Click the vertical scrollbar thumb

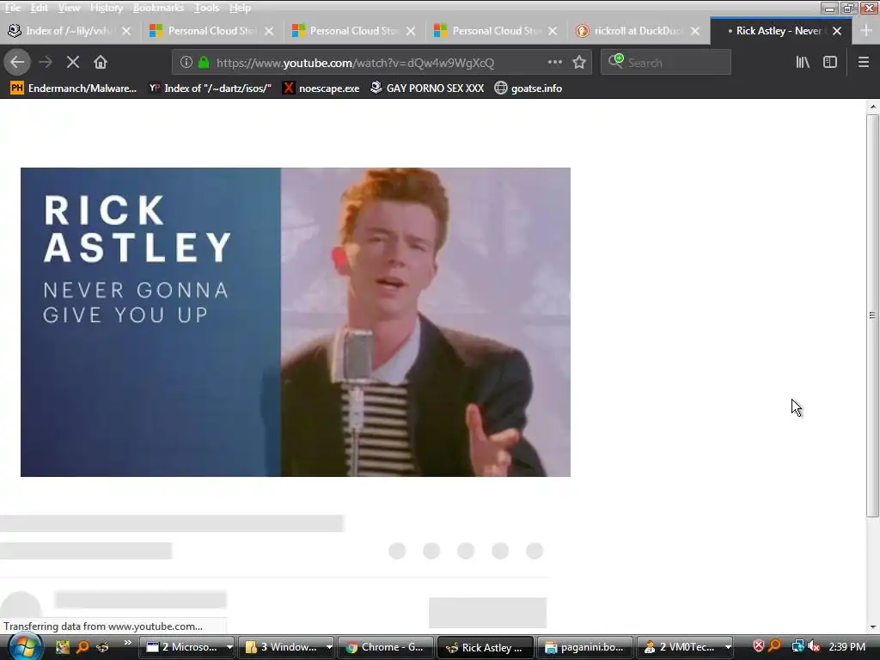[x=872, y=315]
